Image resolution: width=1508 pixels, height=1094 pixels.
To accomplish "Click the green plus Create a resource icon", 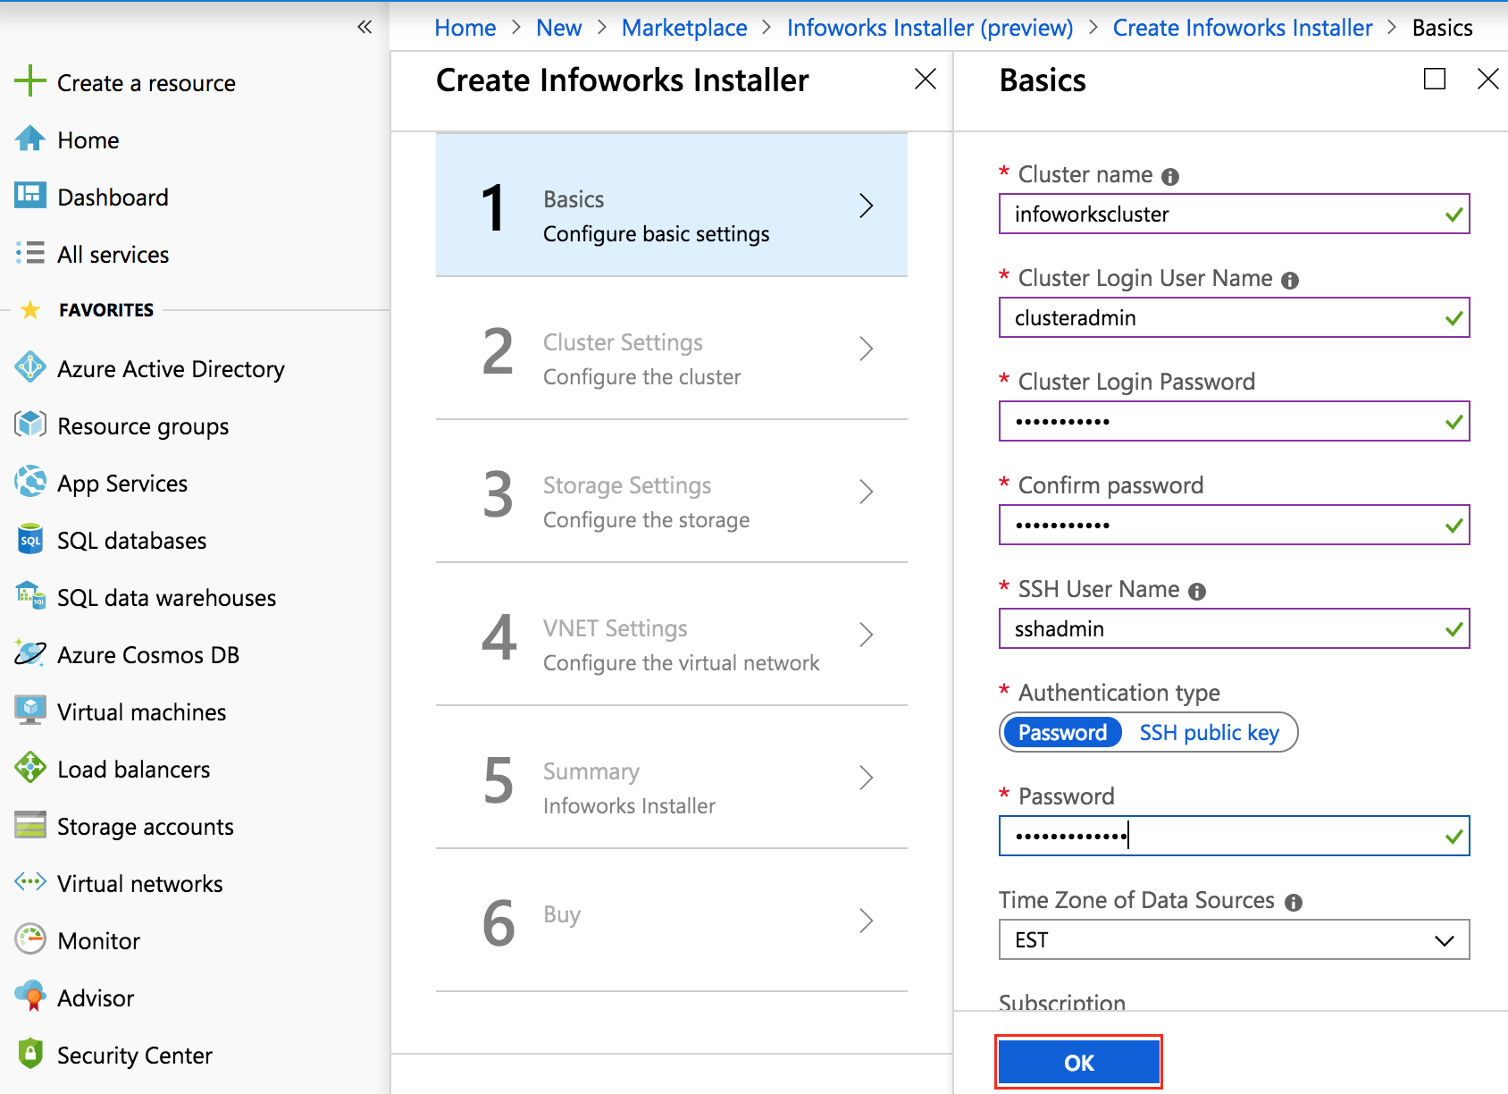I will [x=30, y=80].
